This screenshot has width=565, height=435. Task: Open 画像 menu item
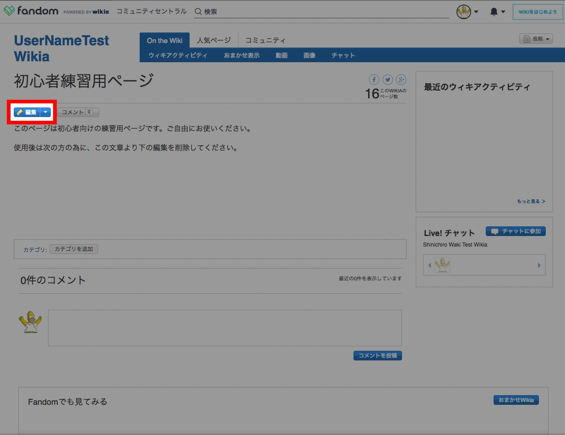(x=310, y=55)
